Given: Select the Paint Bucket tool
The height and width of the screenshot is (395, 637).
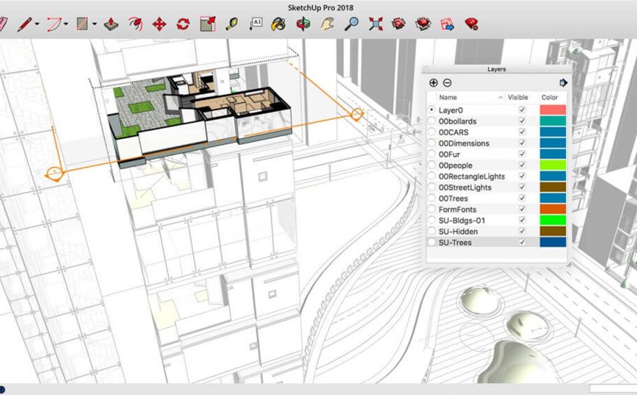Looking at the screenshot, I should pos(278,25).
